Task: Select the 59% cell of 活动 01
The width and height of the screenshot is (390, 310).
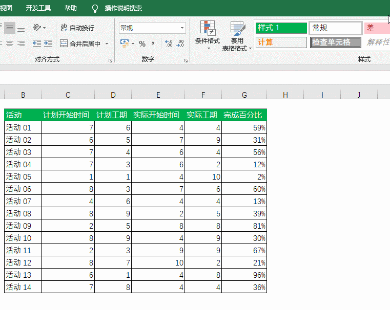Action: 244,127
